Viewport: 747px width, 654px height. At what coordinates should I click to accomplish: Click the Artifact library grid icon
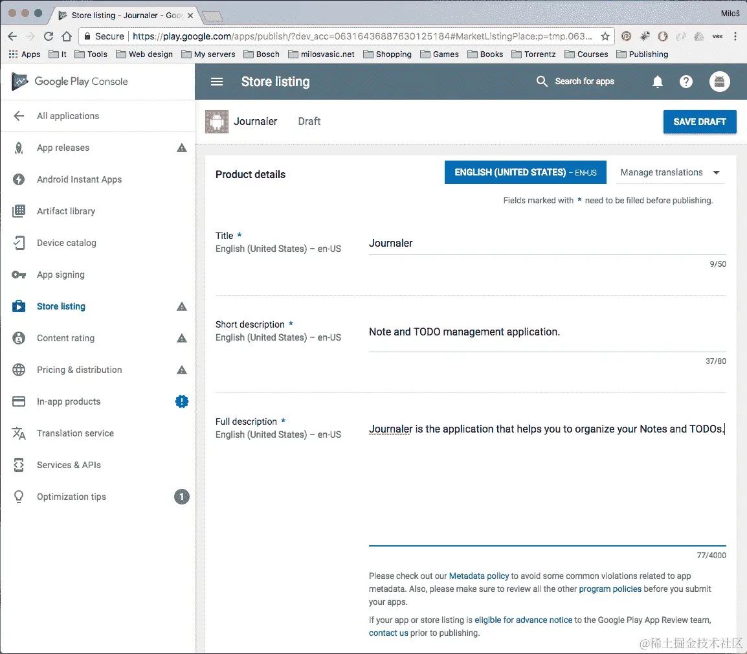point(19,211)
